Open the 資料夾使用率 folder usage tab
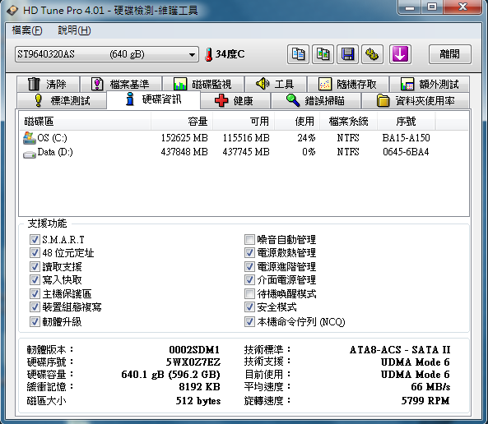 pos(416,100)
